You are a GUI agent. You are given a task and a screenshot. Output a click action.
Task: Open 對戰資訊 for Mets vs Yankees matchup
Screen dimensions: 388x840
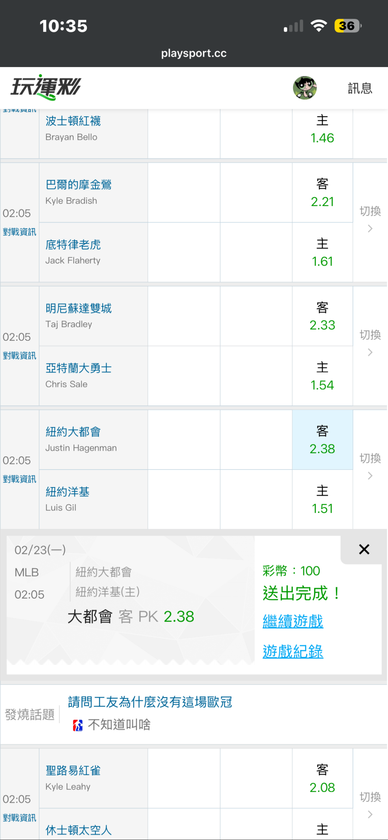pos(19,479)
